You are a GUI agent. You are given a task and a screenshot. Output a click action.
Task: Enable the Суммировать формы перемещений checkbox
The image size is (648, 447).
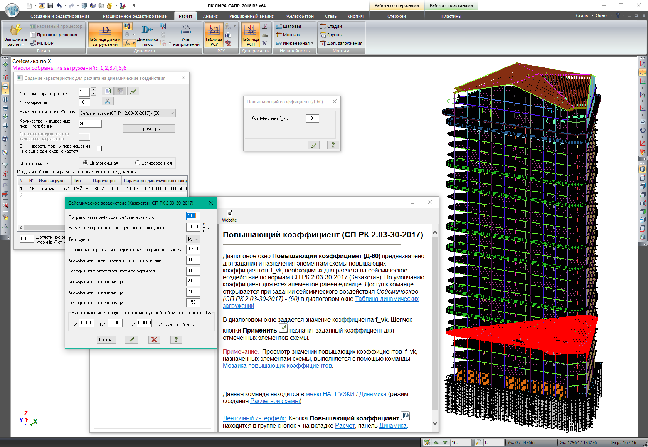click(x=99, y=149)
